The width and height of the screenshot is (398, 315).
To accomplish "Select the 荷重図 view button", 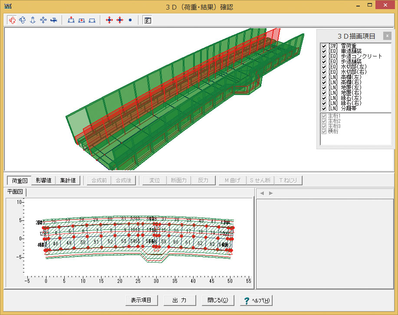I will tap(19, 180).
